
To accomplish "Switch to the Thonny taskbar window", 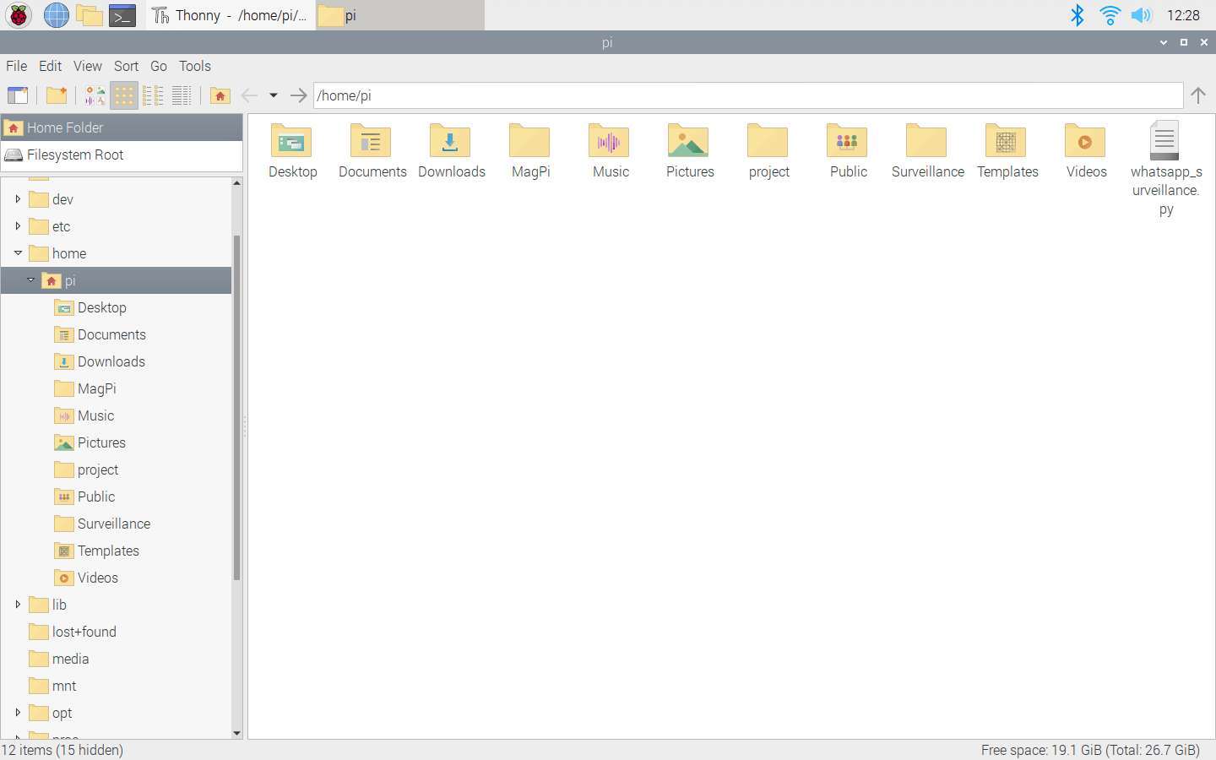I will coord(231,15).
